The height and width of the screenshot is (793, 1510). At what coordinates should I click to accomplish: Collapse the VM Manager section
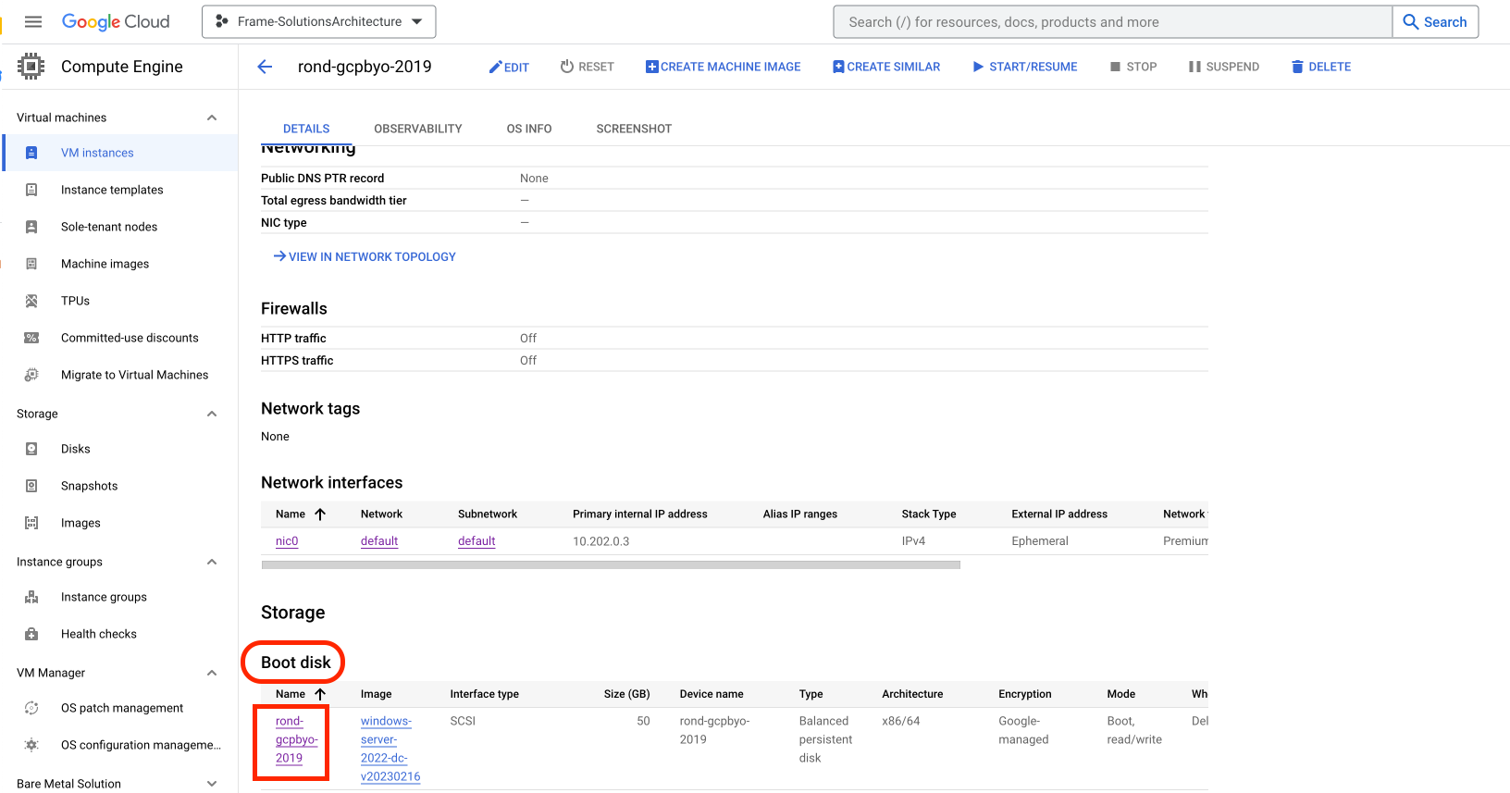click(x=212, y=673)
